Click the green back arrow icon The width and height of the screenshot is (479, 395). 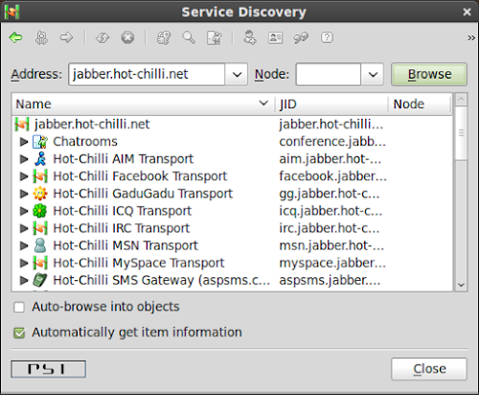[15, 37]
